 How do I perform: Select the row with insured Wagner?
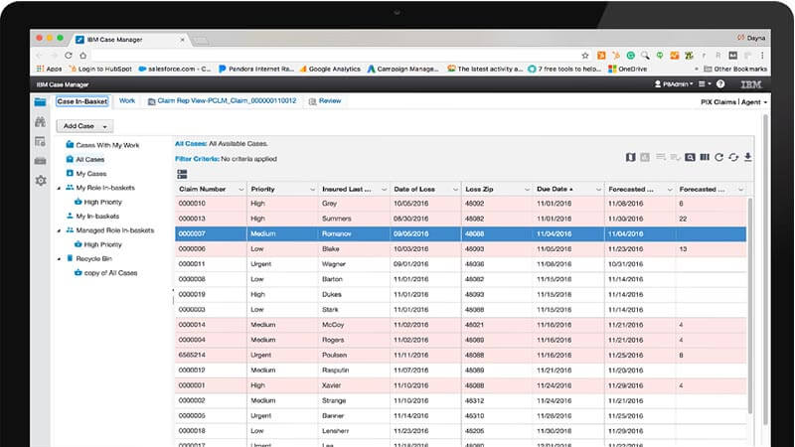click(460, 264)
